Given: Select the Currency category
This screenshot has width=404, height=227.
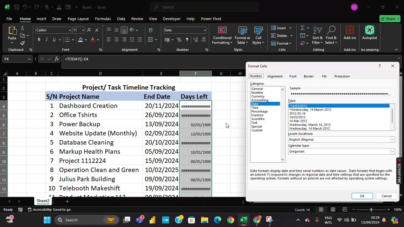Looking at the screenshot, I should click(258, 96).
